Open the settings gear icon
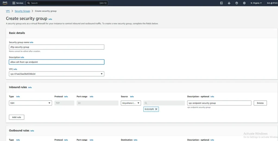278x141 pixels. (x=244, y=3)
